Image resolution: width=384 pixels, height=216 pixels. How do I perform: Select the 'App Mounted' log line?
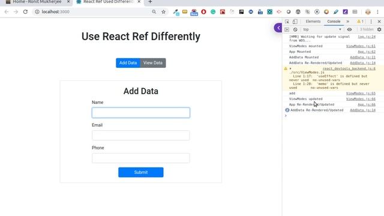(300, 52)
